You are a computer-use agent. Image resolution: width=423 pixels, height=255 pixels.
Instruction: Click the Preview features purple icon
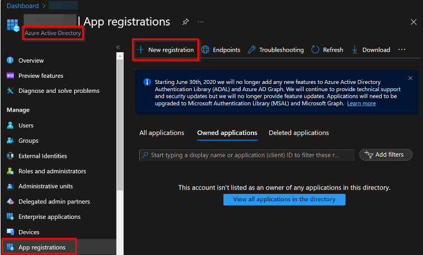pyautogui.click(x=10, y=76)
